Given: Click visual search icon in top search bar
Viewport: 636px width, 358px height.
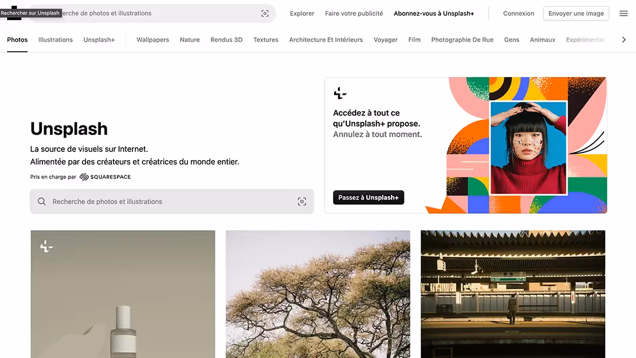Looking at the screenshot, I should (265, 14).
